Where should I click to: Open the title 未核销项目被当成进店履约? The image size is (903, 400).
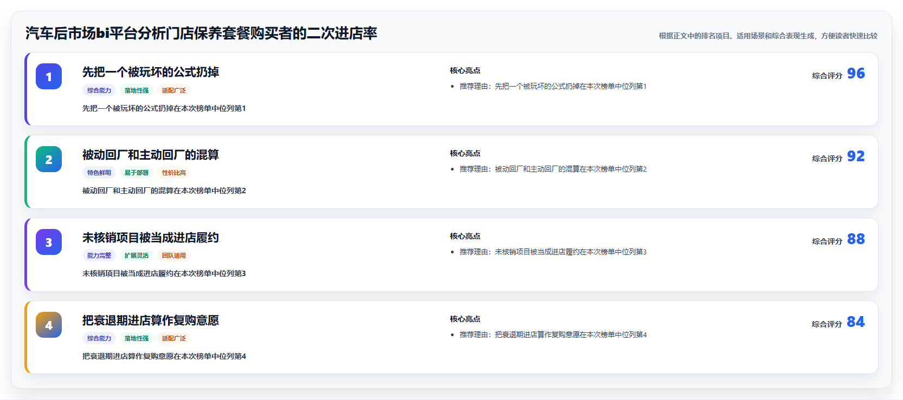(151, 238)
